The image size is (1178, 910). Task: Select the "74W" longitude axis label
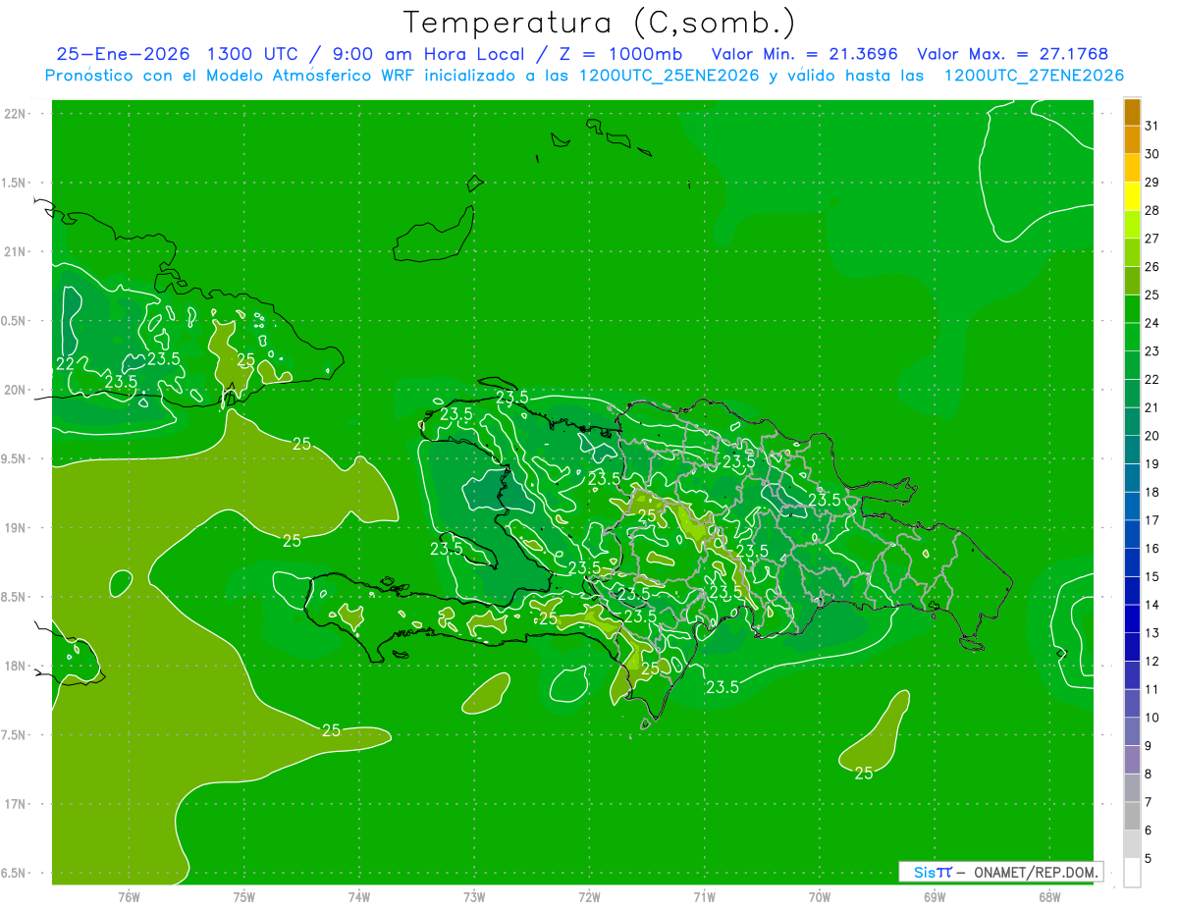pos(359,897)
